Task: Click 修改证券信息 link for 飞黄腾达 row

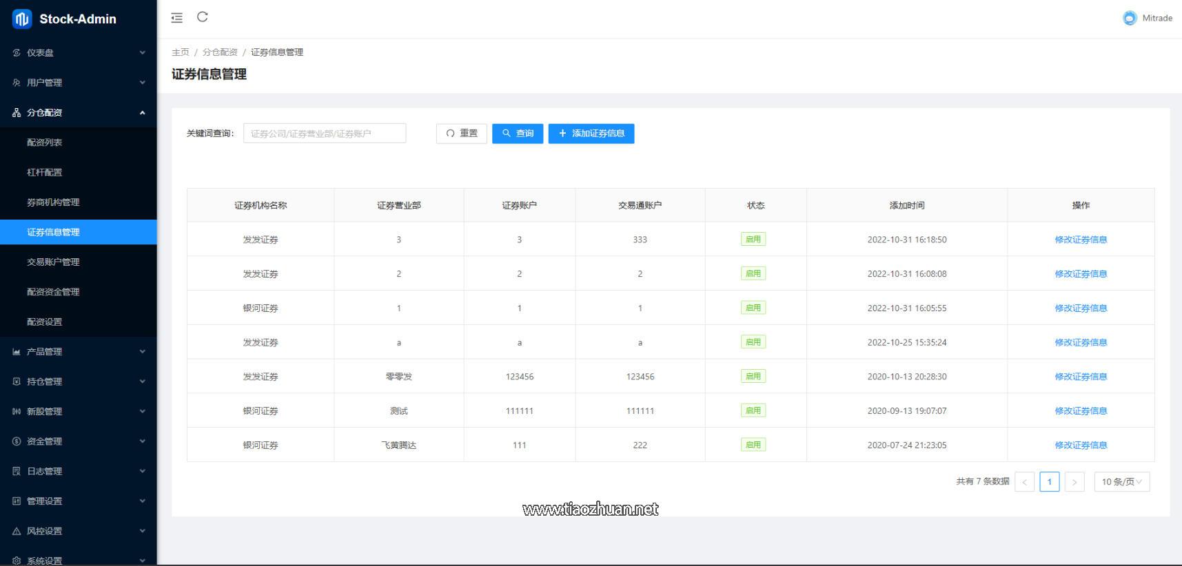Action: click(1080, 446)
